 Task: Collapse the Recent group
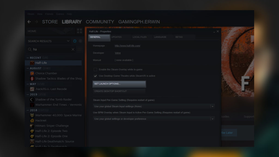[x=28, y=58]
